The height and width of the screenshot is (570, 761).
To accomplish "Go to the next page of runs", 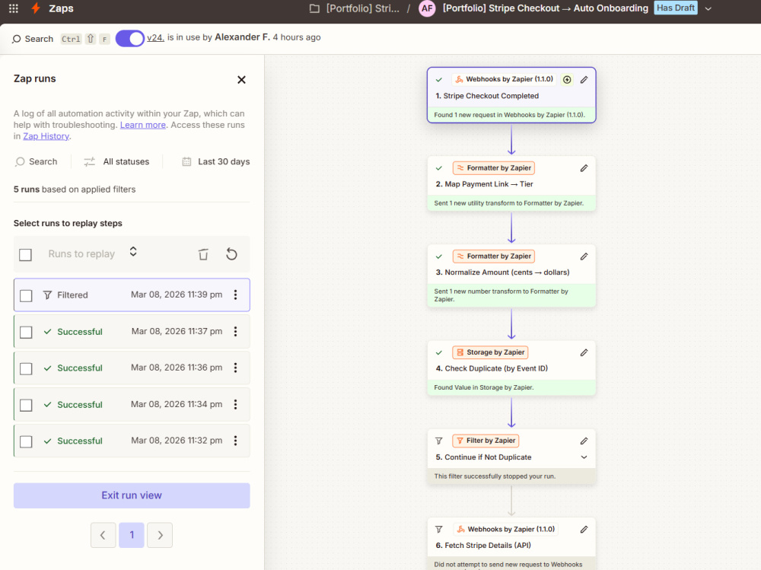I will tap(160, 535).
